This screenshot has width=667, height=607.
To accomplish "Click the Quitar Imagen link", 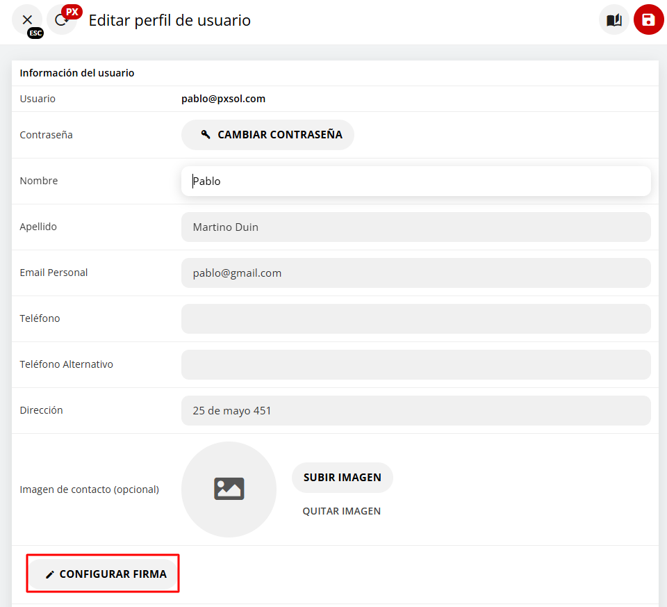I will [x=341, y=511].
